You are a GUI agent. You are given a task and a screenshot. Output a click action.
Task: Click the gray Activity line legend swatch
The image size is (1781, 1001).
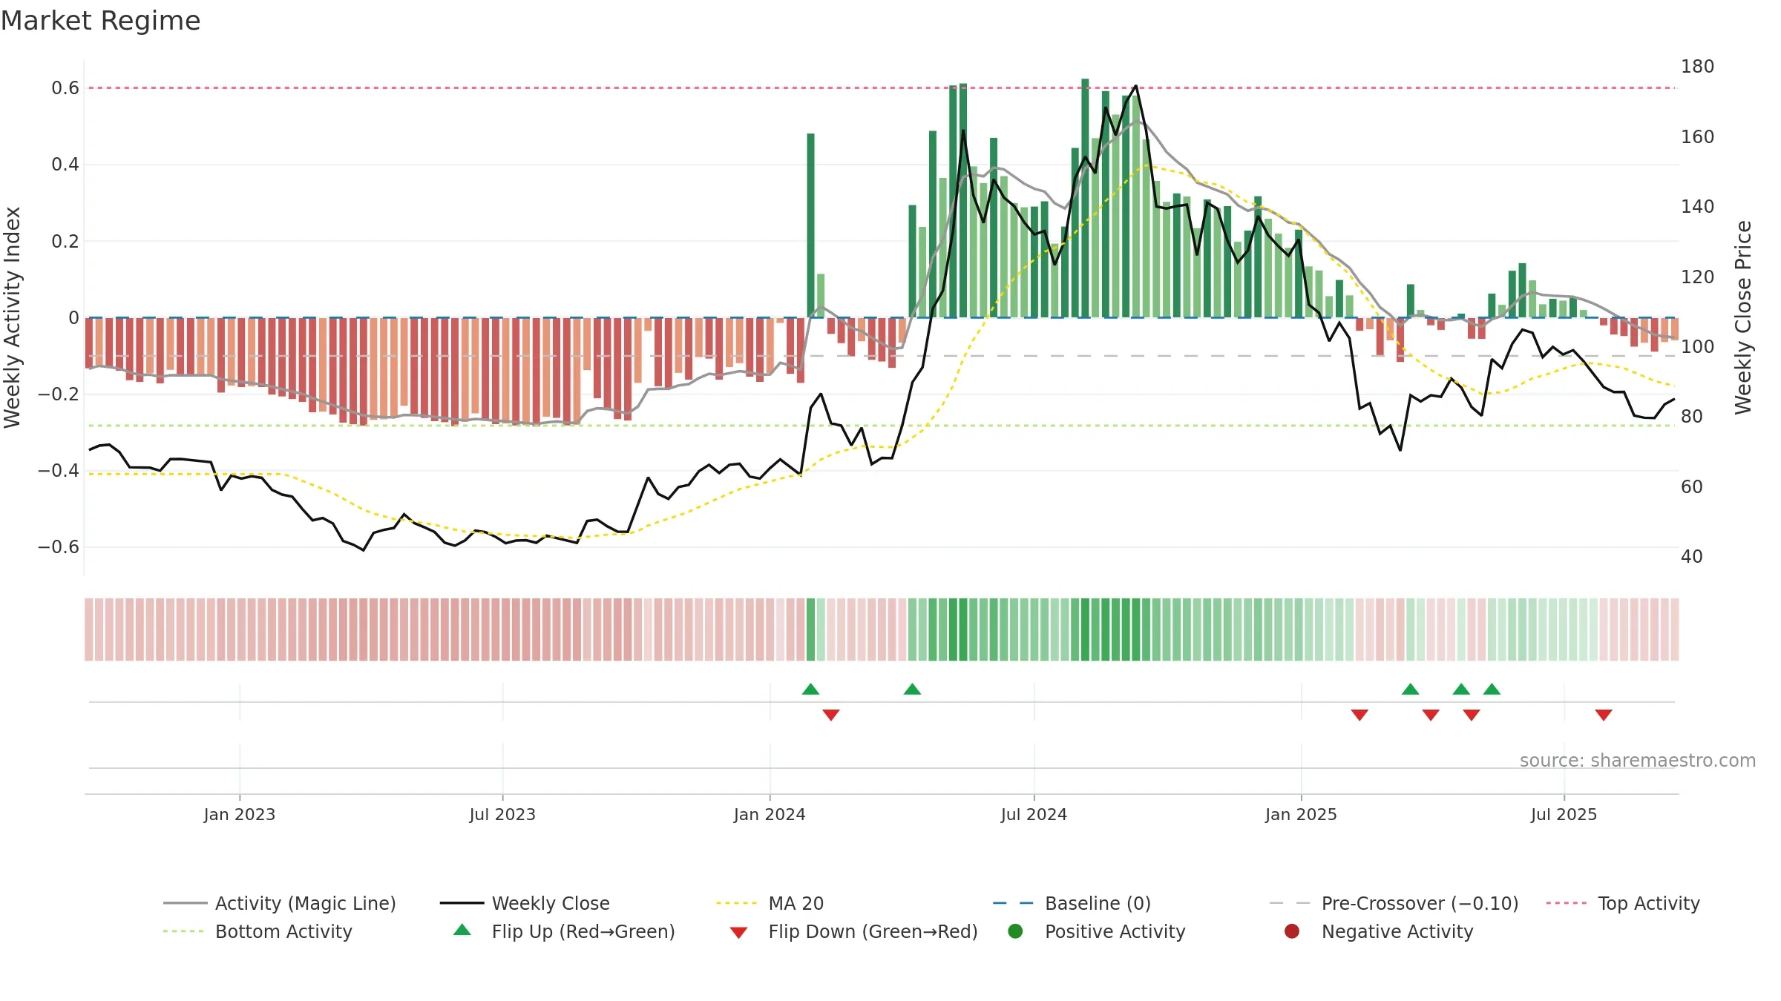(185, 903)
